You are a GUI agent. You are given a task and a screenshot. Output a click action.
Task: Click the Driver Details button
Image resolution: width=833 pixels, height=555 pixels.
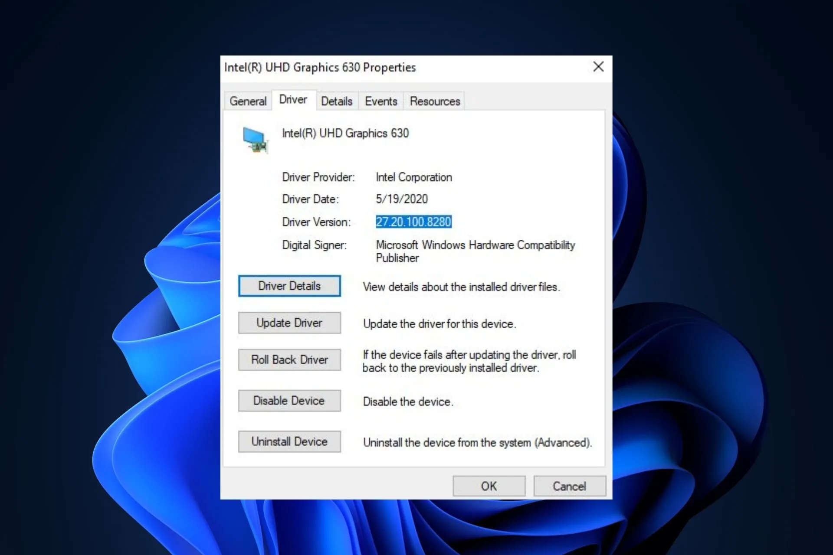[x=289, y=286]
